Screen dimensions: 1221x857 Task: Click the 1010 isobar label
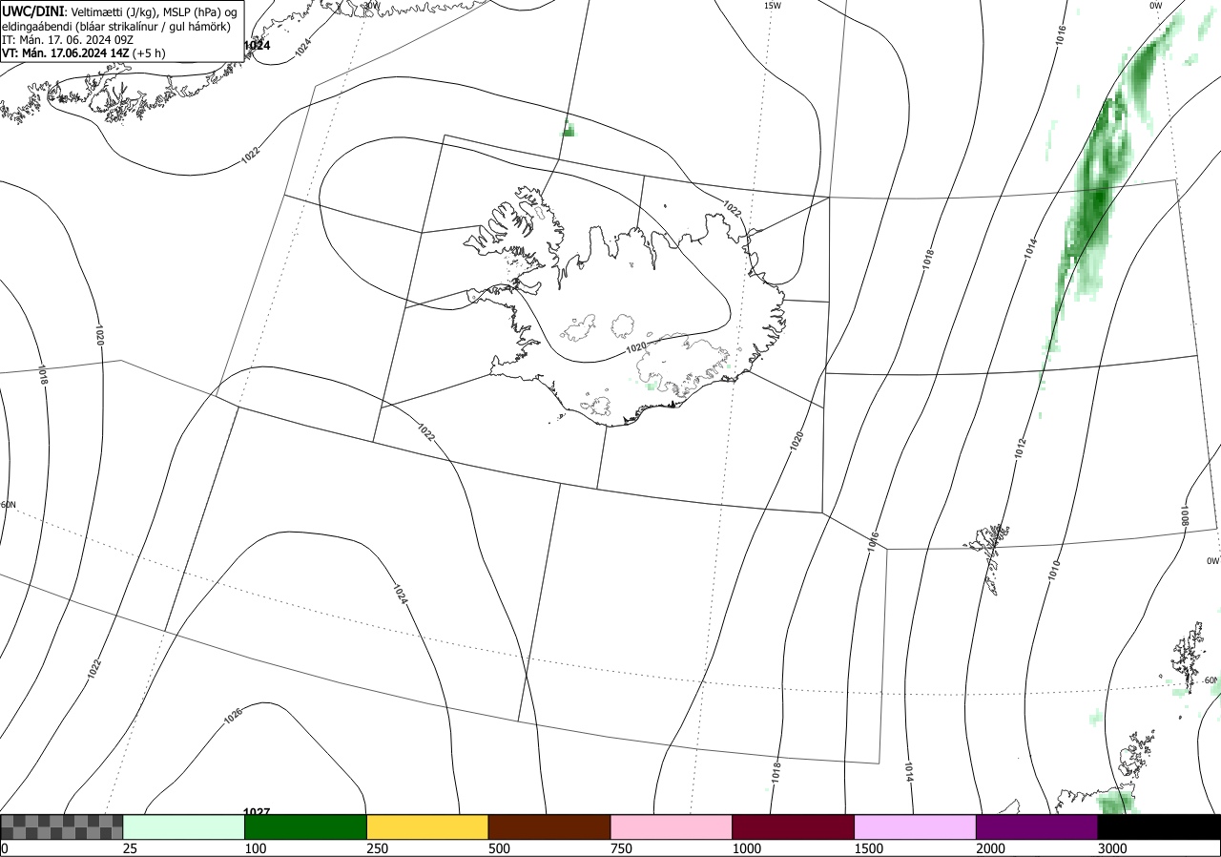(x=1054, y=570)
